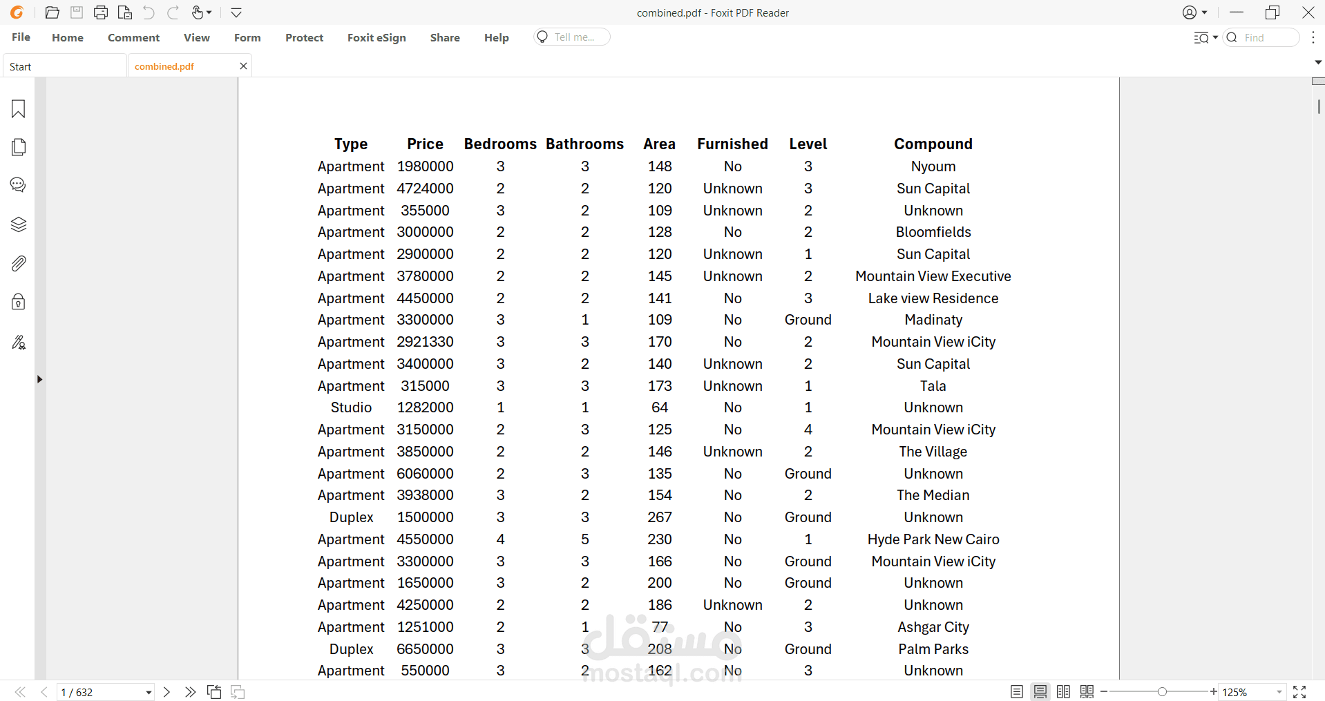Open the Security settings panel

pos(19,302)
